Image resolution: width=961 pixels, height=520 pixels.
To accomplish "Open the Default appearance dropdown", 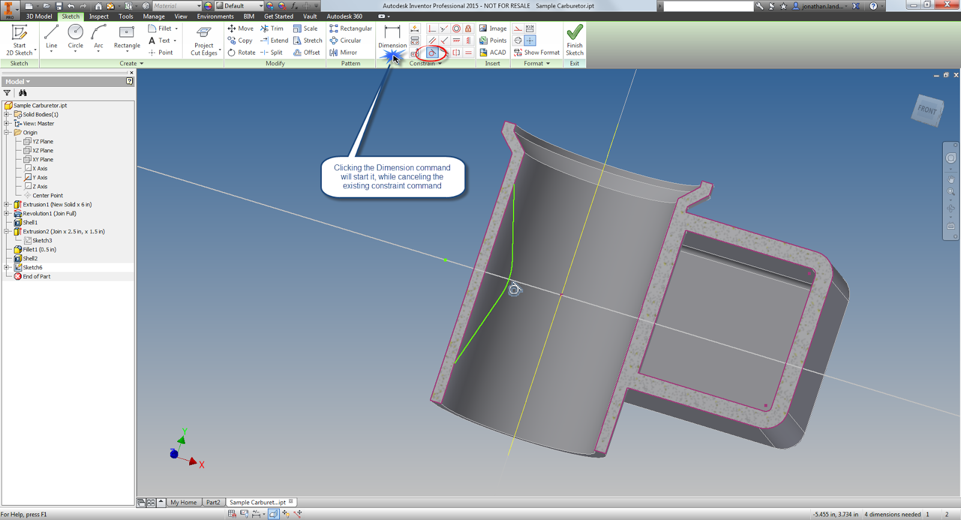I will click(239, 6).
